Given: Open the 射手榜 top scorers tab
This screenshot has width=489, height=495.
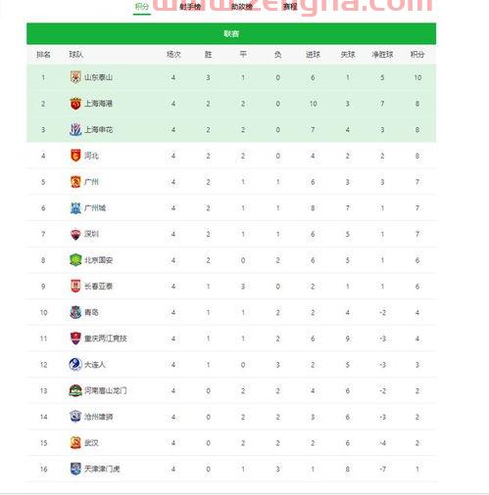Looking at the screenshot, I should (x=190, y=7).
